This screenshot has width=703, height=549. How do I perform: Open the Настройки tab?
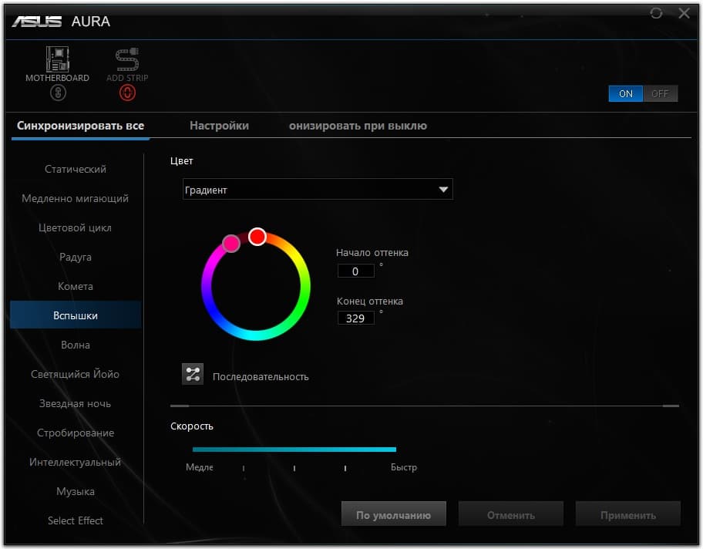[x=219, y=126]
